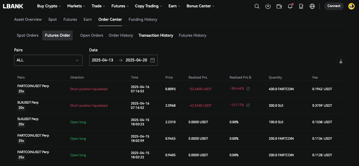Switch to Spot Orders
The height and width of the screenshot is (166, 359).
(x=28, y=35)
